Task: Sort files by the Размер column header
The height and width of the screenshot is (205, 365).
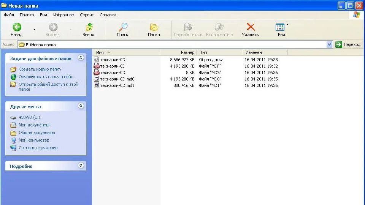Action: [x=178, y=52]
